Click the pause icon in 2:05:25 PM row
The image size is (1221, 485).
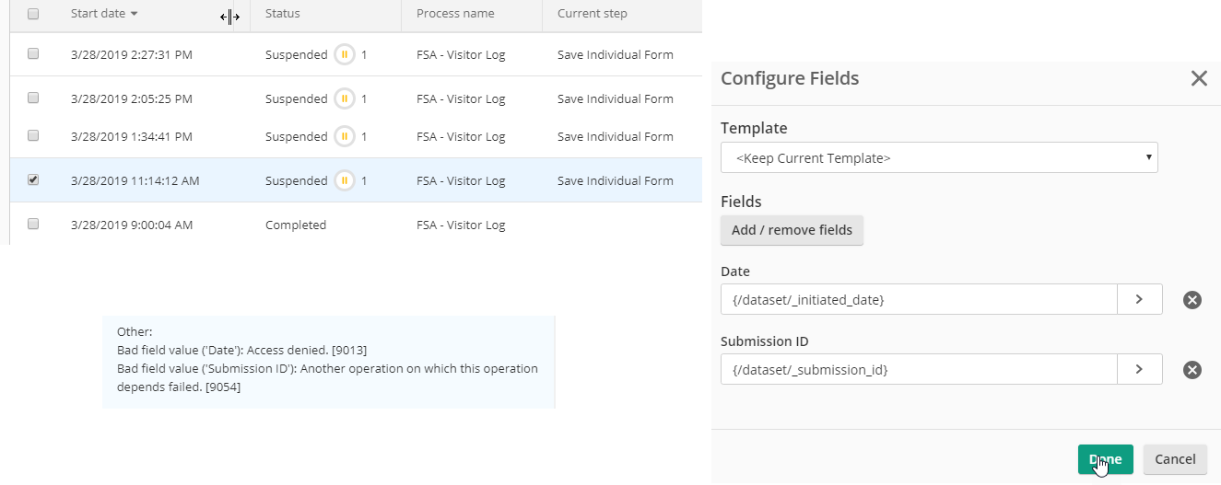tap(344, 98)
